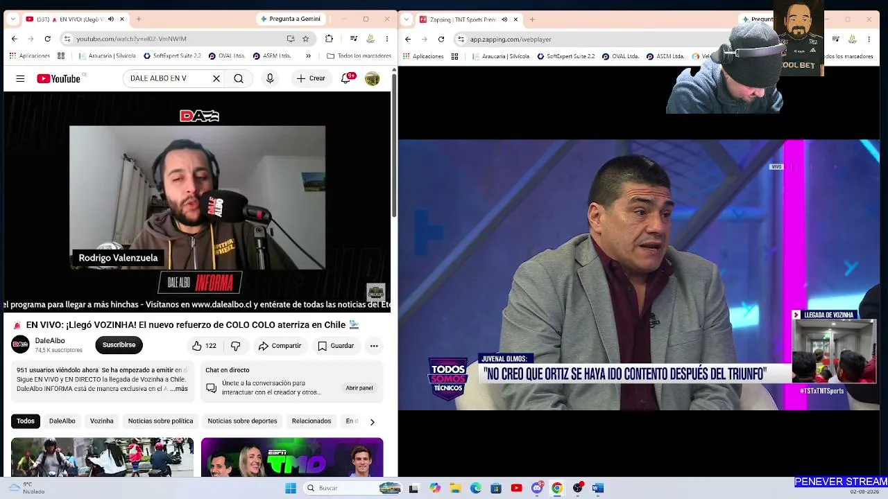The width and height of the screenshot is (888, 499).
Task: Select the "Vozinha" filter chip
Action: click(102, 421)
